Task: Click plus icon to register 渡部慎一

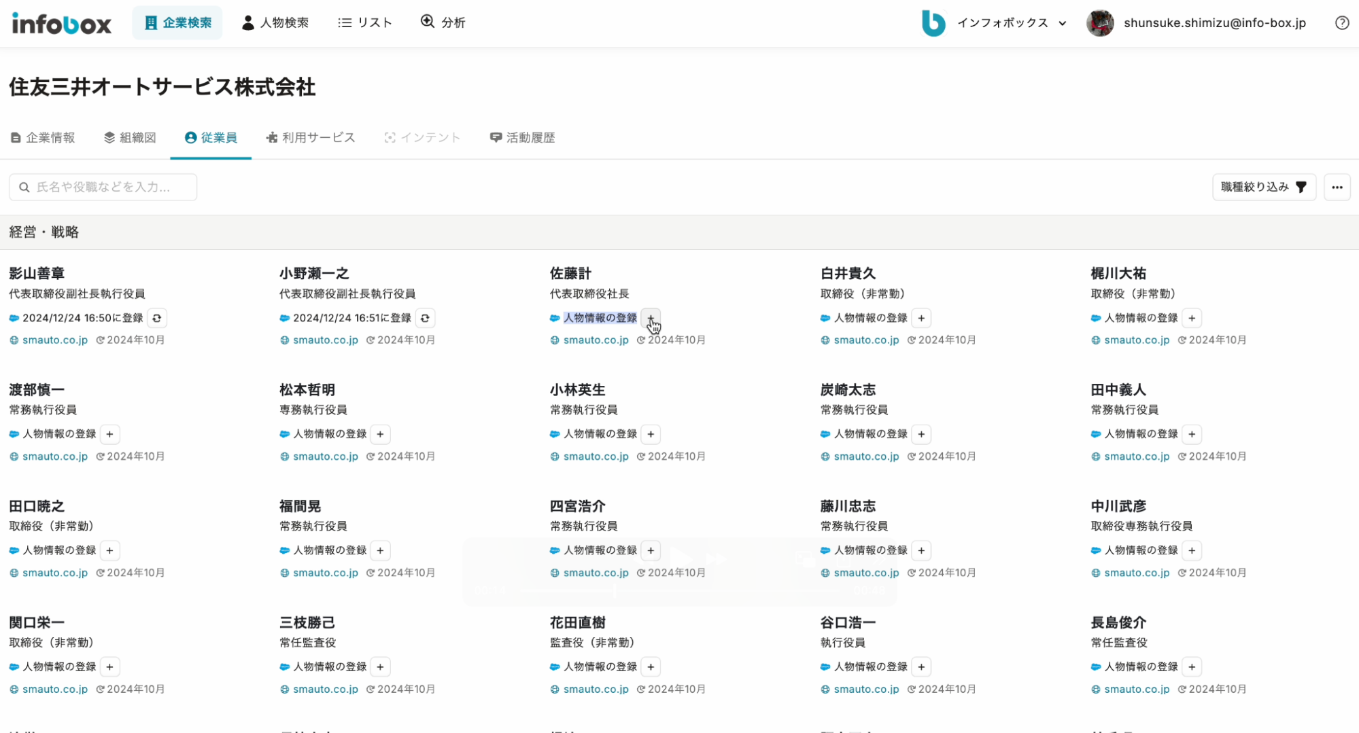Action: pyautogui.click(x=109, y=434)
